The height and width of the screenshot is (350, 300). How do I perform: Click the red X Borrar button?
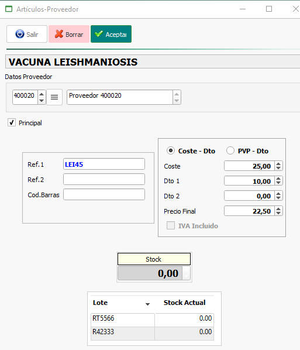[x=69, y=34]
